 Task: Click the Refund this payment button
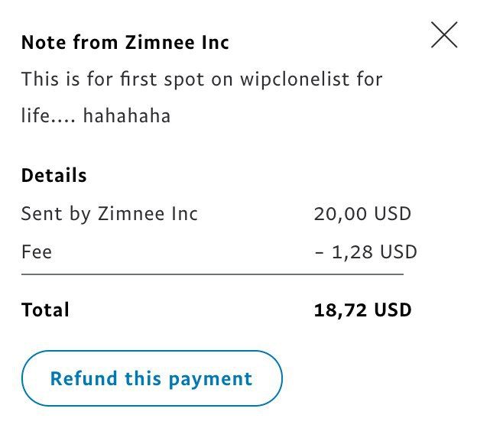(151, 378)
